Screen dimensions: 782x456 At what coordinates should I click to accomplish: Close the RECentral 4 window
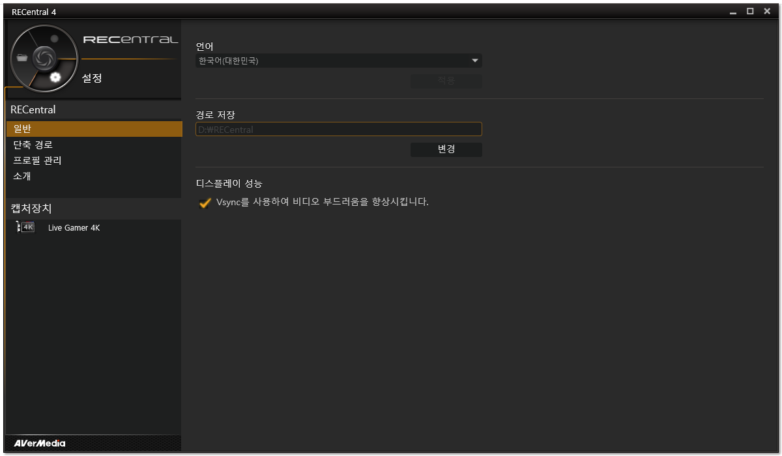point(766,11)
